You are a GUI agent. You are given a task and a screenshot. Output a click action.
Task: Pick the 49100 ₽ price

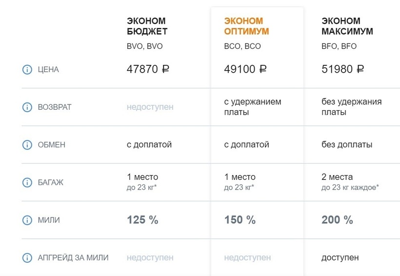point(245,69)
